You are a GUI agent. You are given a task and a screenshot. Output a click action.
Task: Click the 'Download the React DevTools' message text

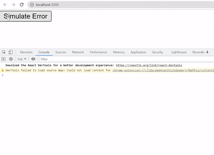point(60,65)
